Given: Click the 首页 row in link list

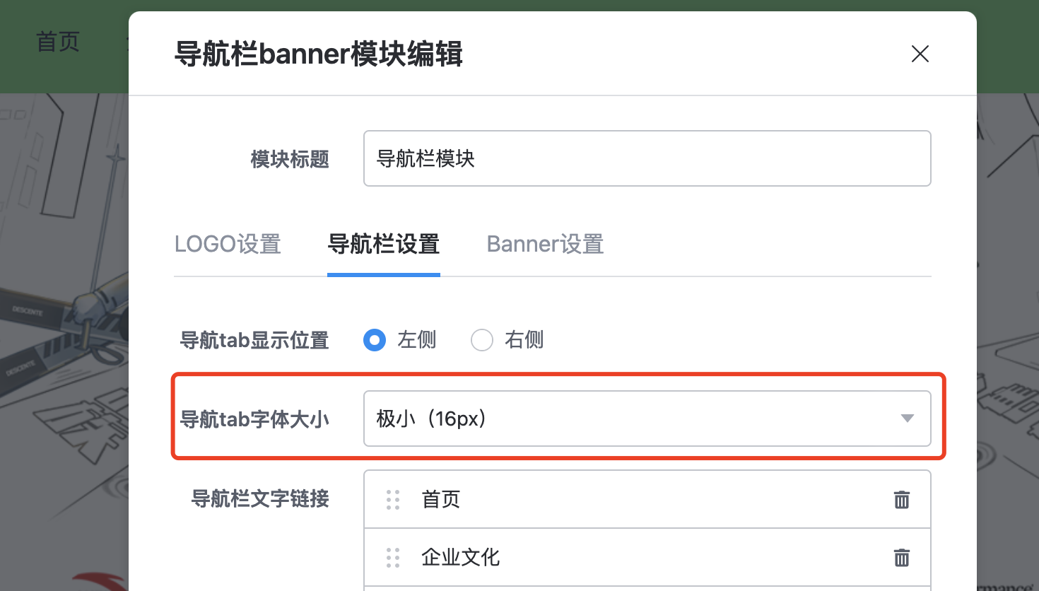Looking at the screenshot, I should click(647, 500).
